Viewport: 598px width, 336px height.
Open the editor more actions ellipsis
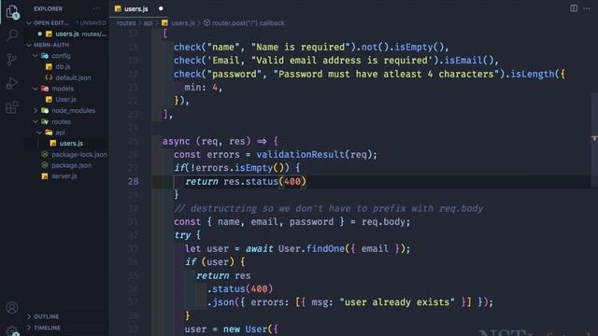[x=587, y=8]
